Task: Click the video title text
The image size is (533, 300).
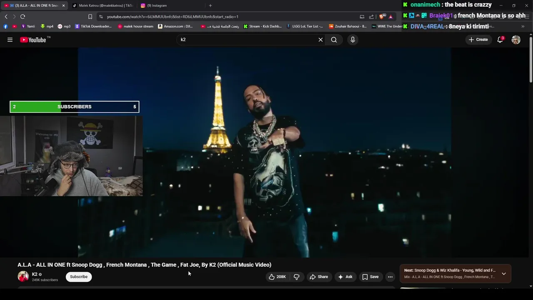Action: pos(144,265)
